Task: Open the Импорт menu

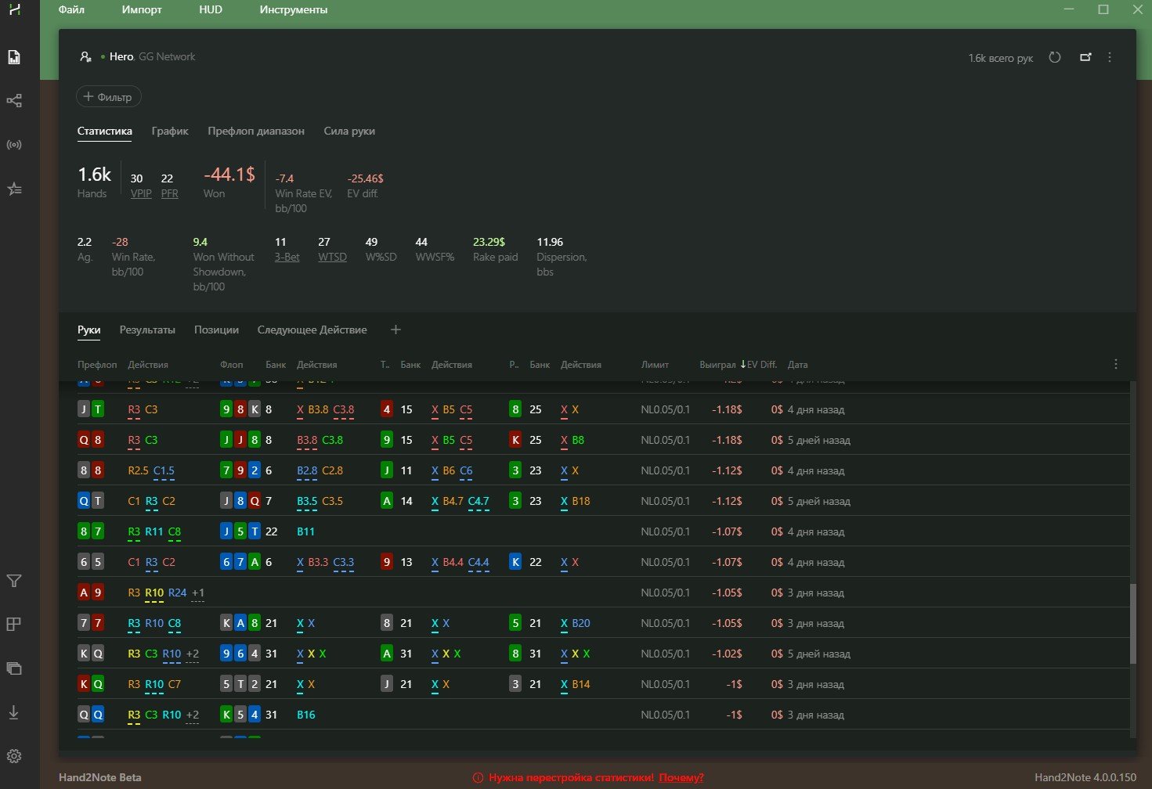Action: pos(142,9)
